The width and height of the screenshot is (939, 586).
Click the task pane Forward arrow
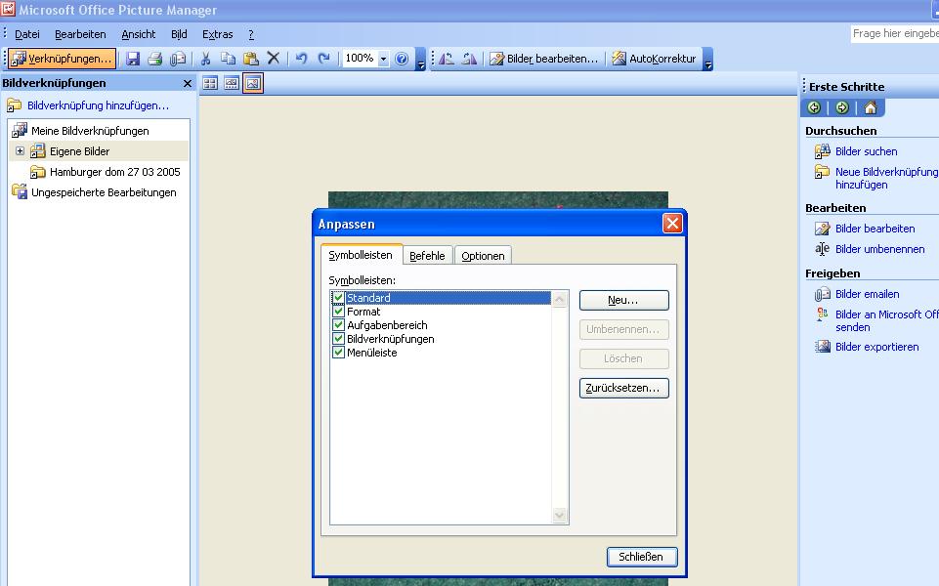point(842,107)
